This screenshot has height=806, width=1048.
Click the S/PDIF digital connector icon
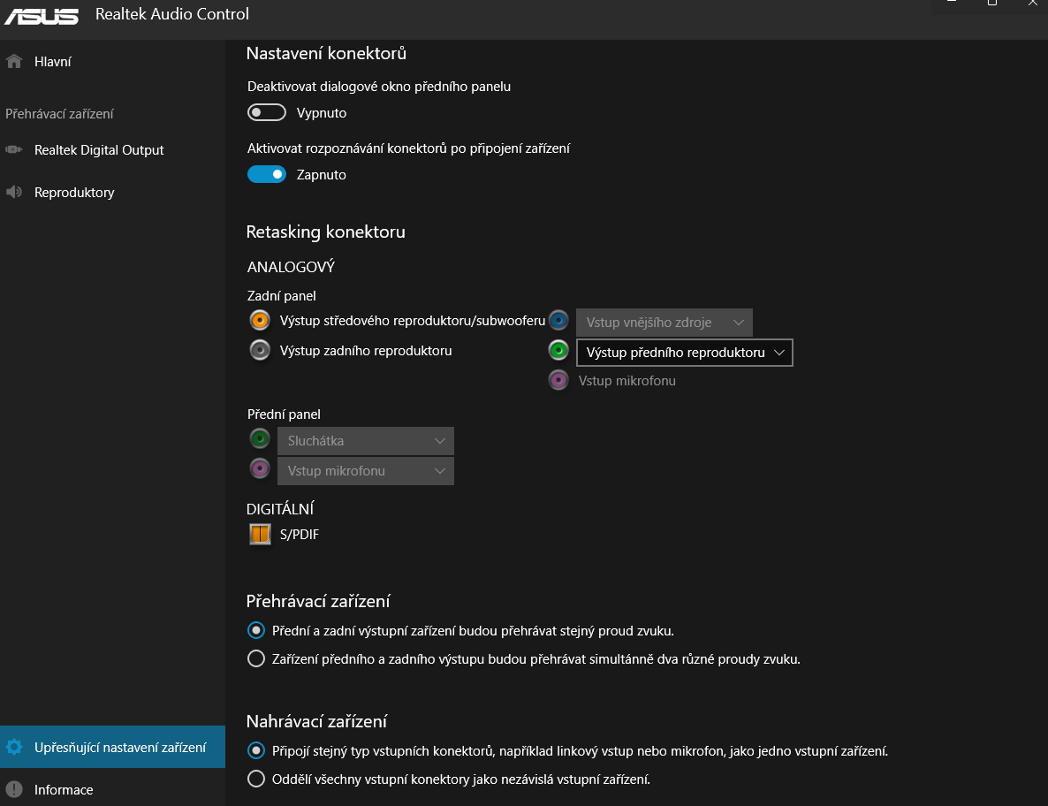pyautogui.click(x=260, y=534)
